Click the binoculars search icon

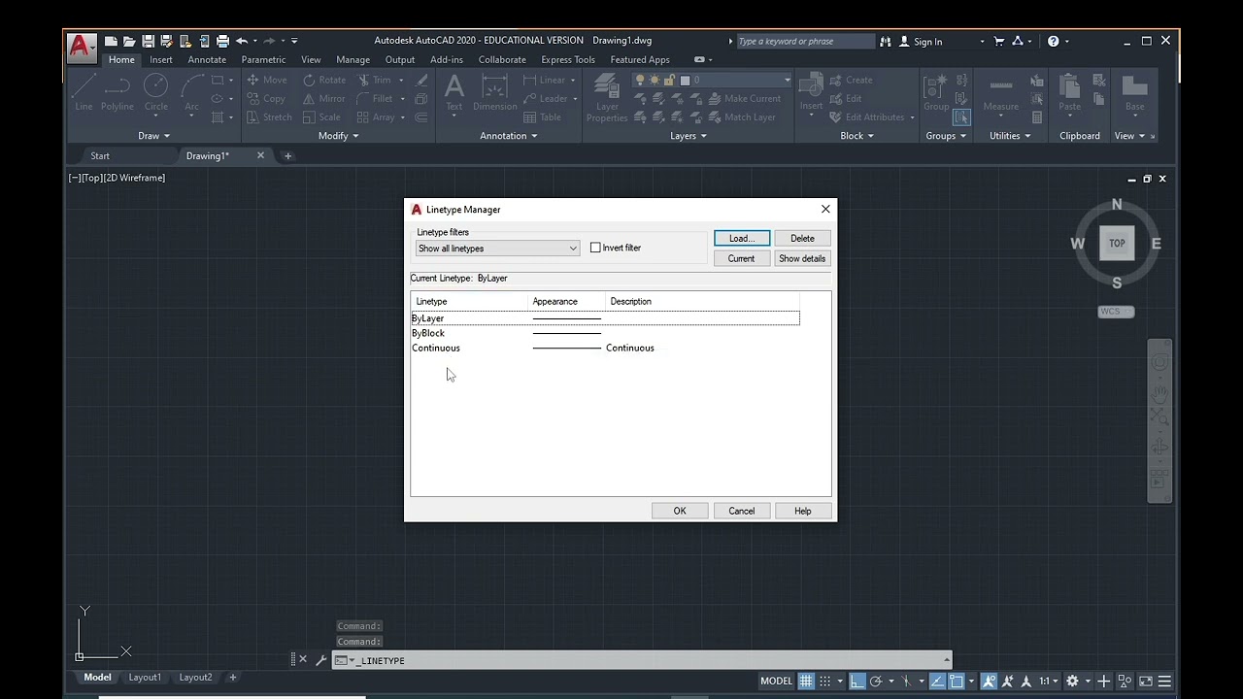click(884, 41)
